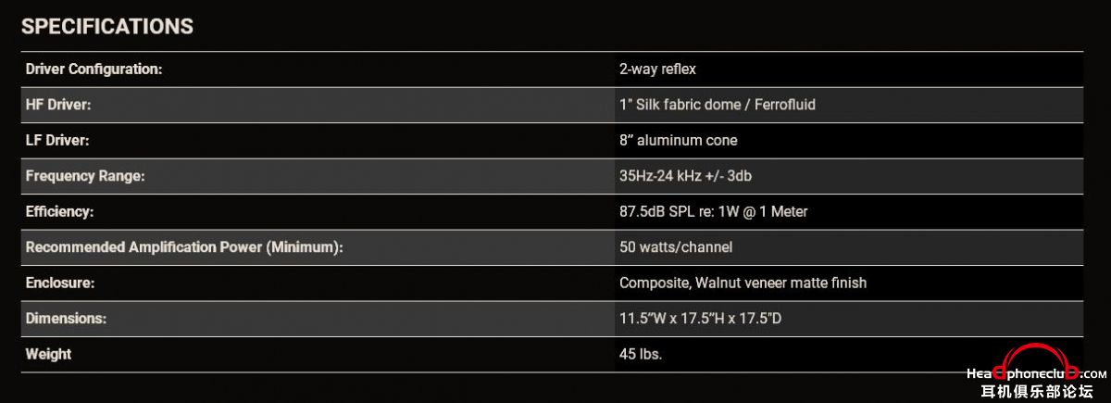1111x403 pixels.
Task: Click the 2-way reflex value
Action: pos(657,69)
